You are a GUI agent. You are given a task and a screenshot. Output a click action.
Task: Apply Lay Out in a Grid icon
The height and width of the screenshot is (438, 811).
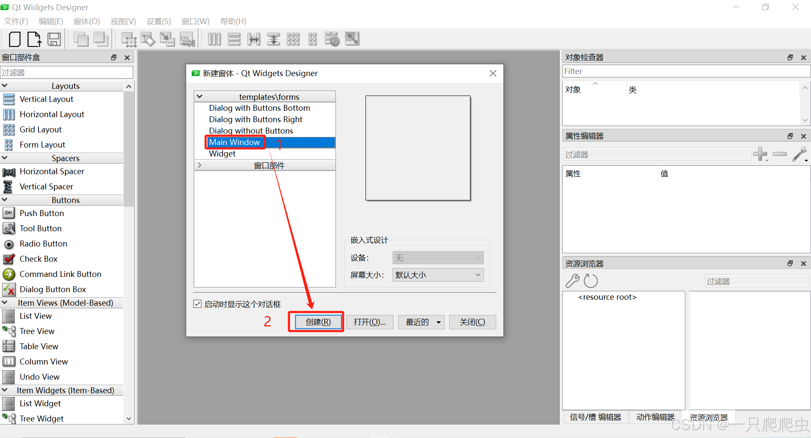click(x=293, y=39)
